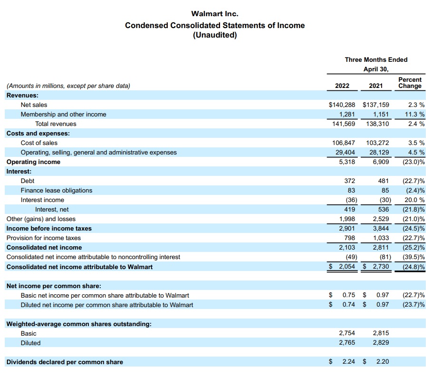Select the 29,404 expenses value
The height and width of the screenshot is (377, 432).
(345, 153)
